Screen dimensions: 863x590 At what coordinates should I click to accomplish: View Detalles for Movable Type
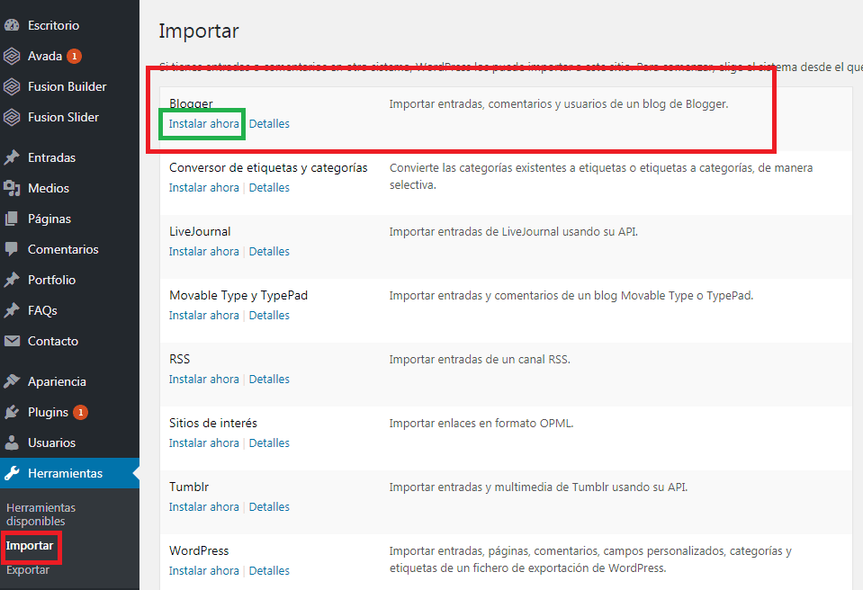pos(269,315)
